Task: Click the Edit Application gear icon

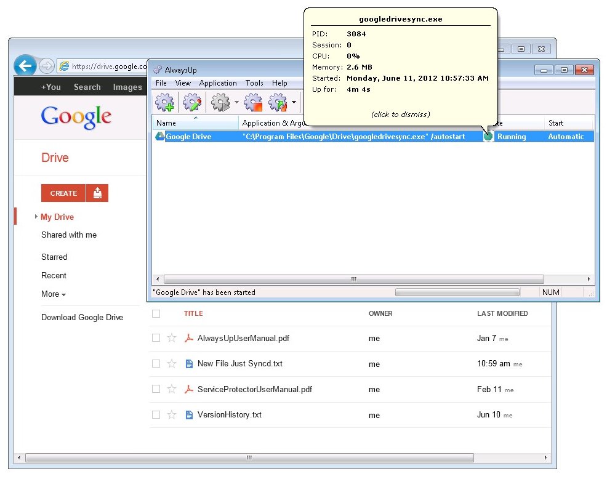Action: 192,102
